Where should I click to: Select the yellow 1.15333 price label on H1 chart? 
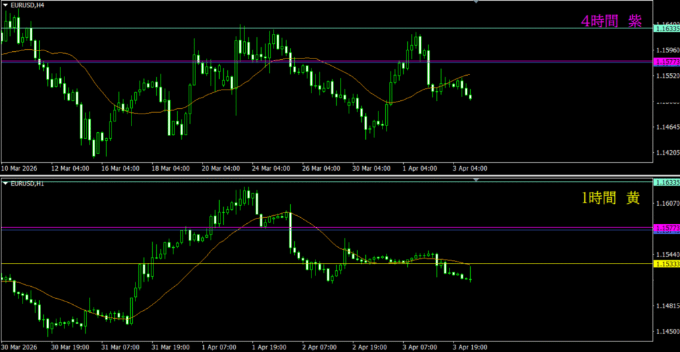[666, 264]
